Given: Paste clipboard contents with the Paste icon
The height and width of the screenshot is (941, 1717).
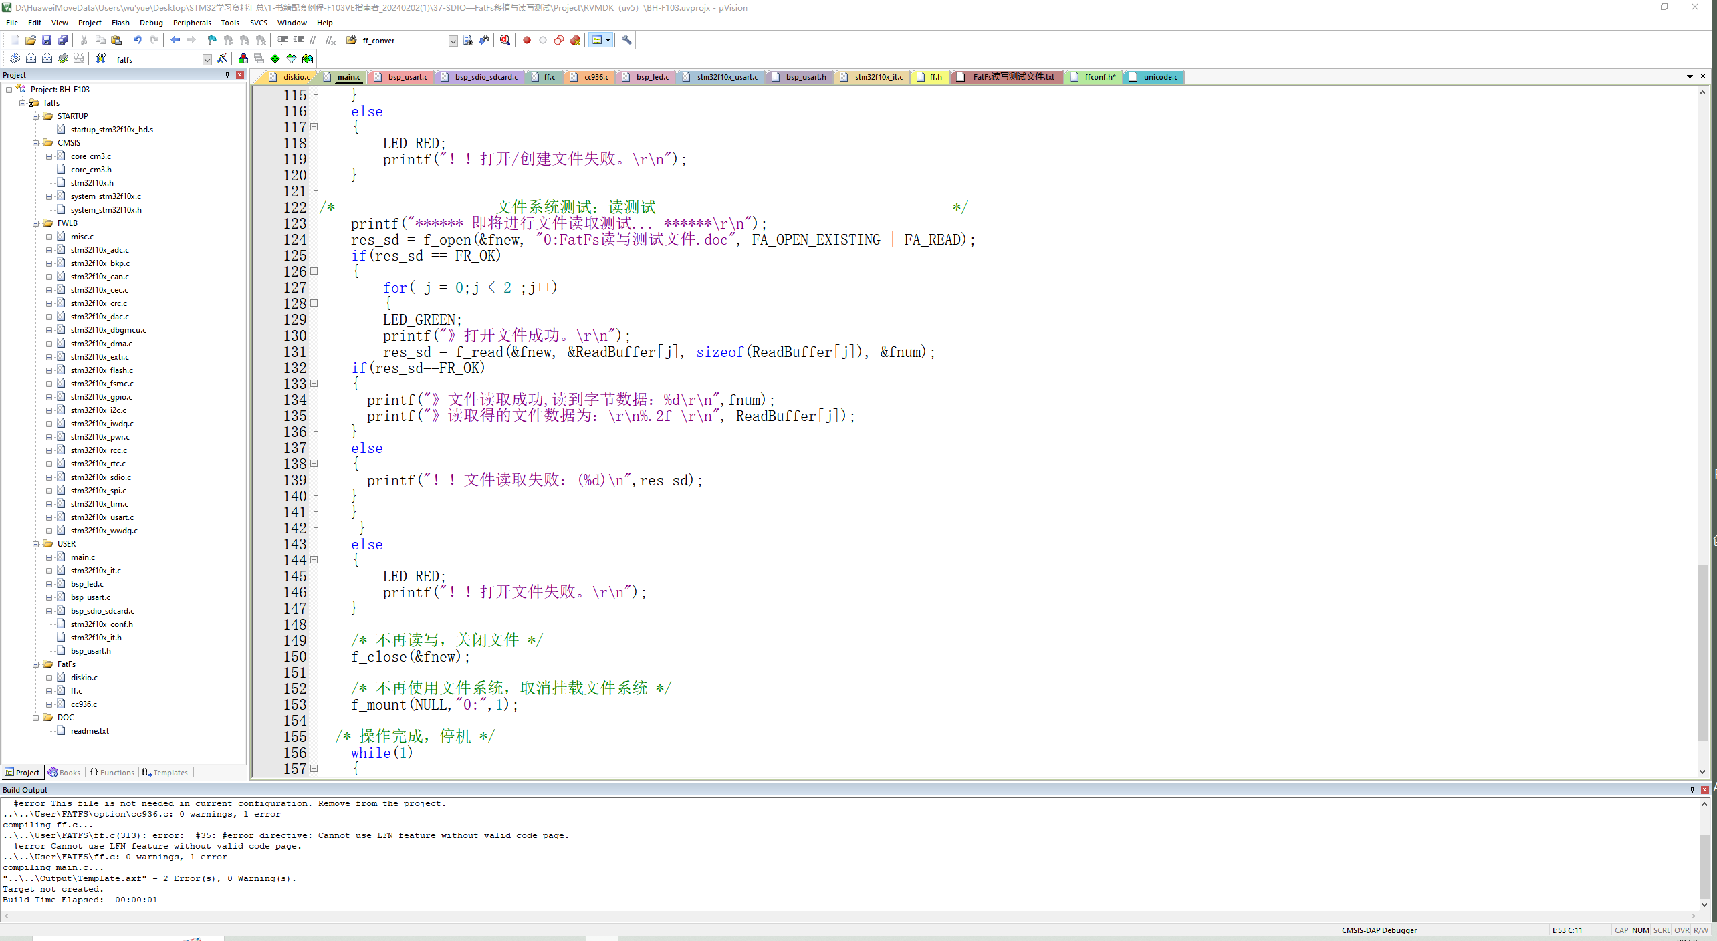Looking at the screenshot, I should (x=116, y=40).
